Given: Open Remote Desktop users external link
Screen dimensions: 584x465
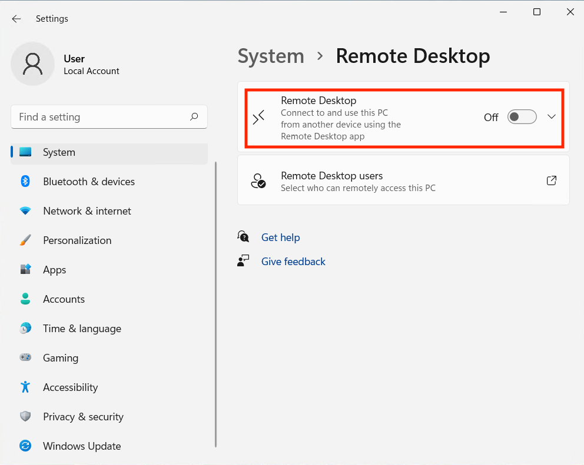Looking at the screenshot, I should [x=552, y=180].
